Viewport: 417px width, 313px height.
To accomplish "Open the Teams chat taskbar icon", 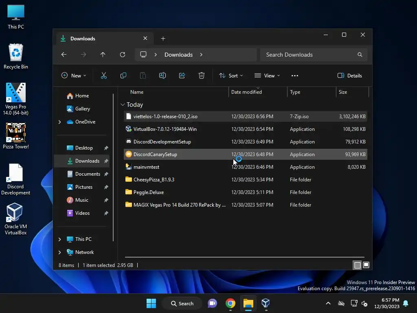I will [x=212, y=303].
